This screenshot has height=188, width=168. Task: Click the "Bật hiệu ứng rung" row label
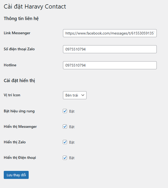coord(19,111)
